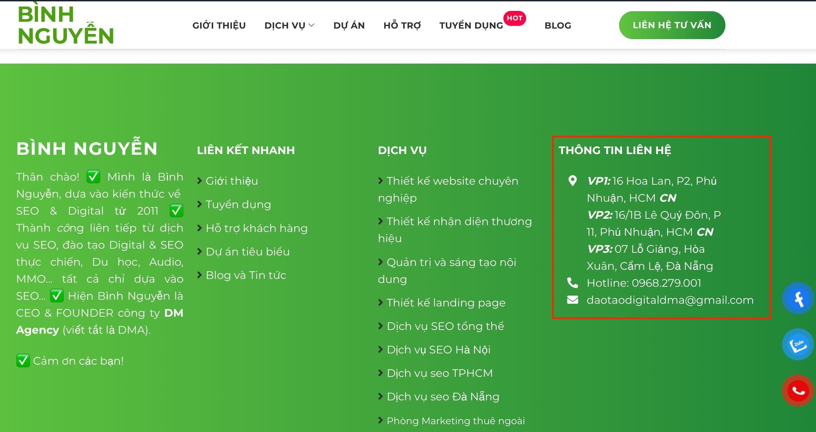Go to the Dự án menu item
Viewport: 816px width, 432px height.
tap(349, 26)
